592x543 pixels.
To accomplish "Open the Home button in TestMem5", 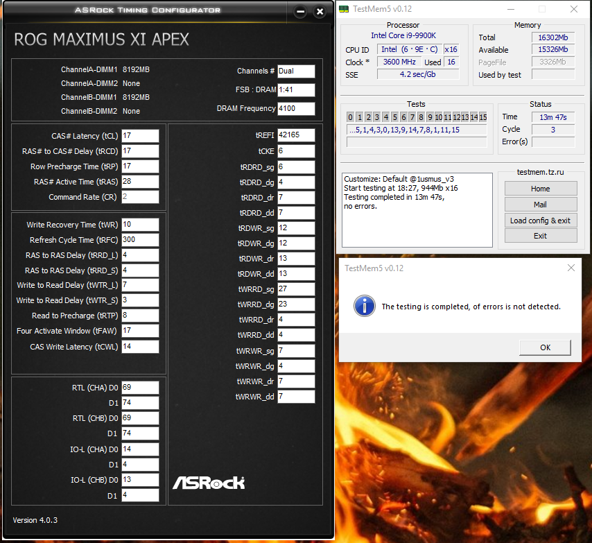I will (541, 189).
